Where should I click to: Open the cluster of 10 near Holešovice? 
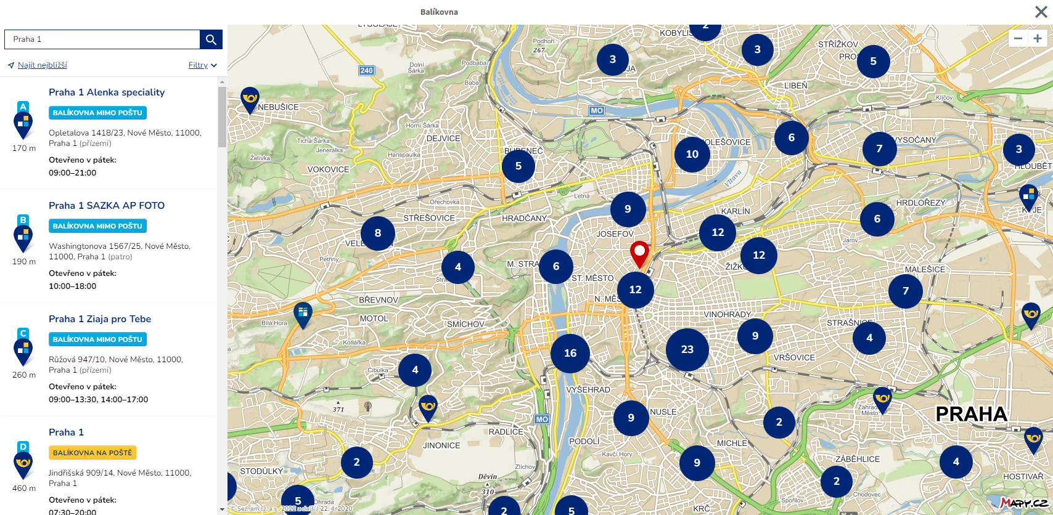pyautogui.click(x=692, y=154)
